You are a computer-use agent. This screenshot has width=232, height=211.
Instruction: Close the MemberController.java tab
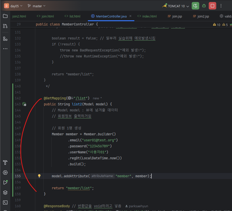130,16
